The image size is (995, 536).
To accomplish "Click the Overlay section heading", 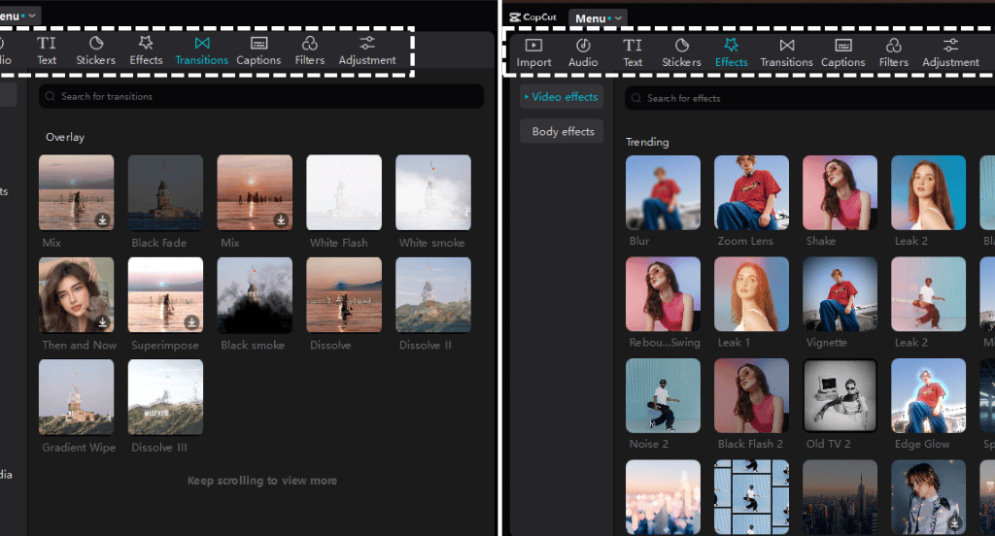I will point(65,137).
